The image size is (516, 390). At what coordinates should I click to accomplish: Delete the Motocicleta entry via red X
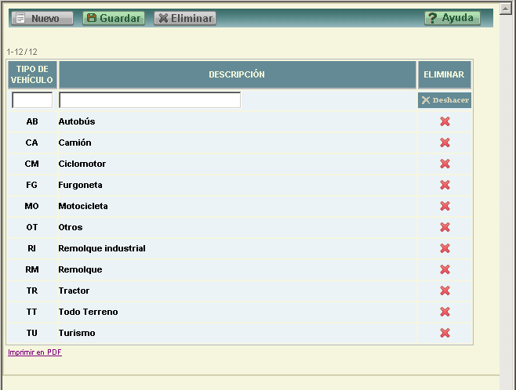coord(445,206)
